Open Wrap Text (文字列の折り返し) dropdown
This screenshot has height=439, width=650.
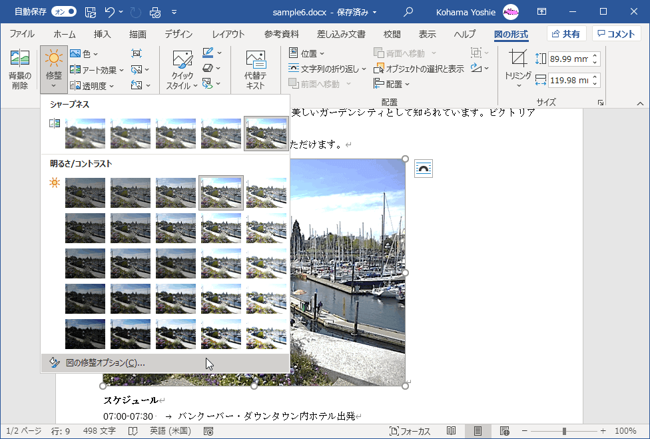(x=327, y=69)
